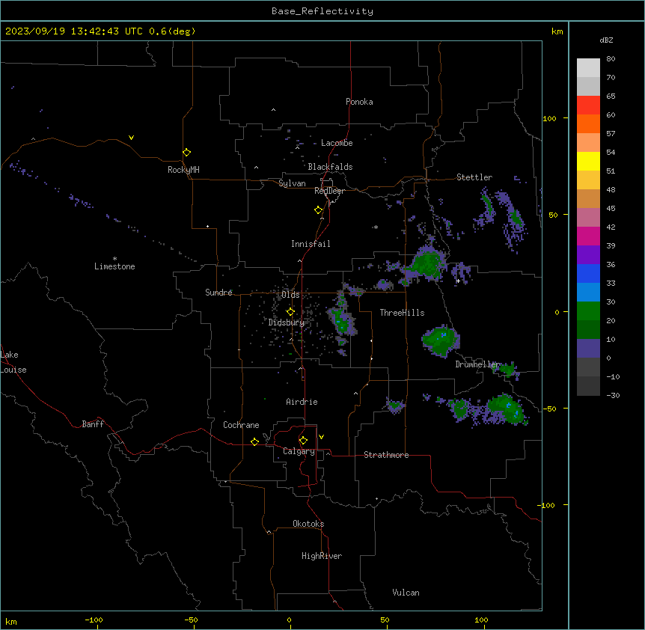This screenshot has width=645, height=630.
Task: Select the Airdrie label
Action: click(x=302, y=402)
